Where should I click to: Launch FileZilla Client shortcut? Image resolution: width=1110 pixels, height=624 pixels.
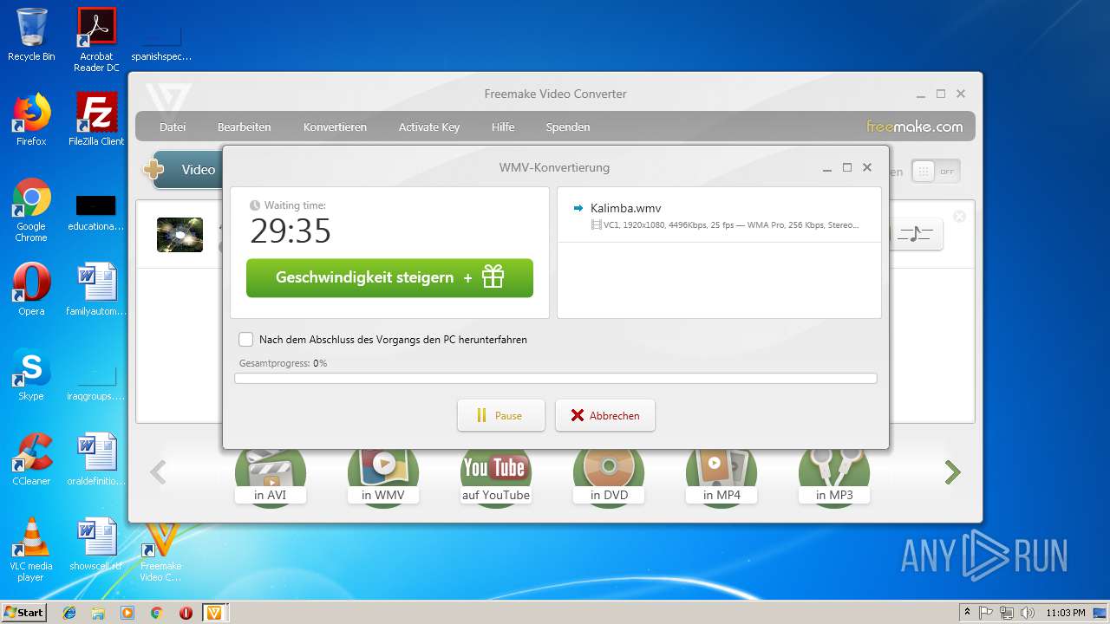96,120
